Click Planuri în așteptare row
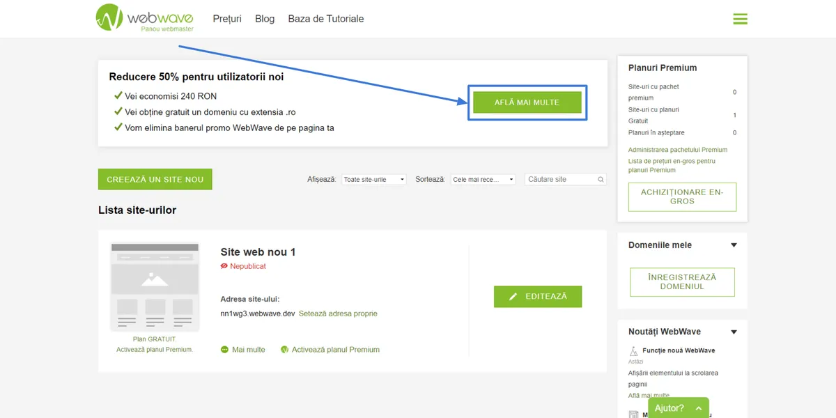 tap(682, 132)
